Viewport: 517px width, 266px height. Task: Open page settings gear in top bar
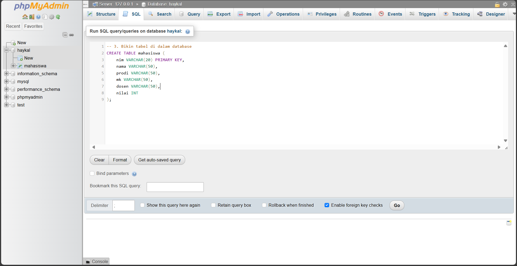point(505,4)
